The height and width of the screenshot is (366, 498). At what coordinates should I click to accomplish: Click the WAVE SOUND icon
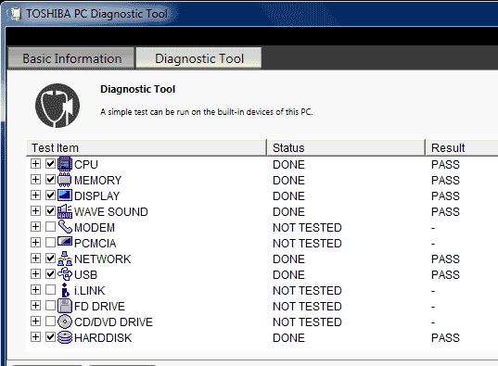65,211
